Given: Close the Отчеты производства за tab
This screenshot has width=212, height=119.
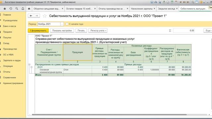Looking at the screenshot, I should click(x=127, y=9).
